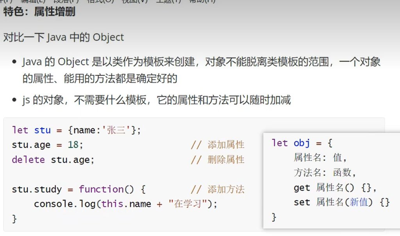Click the delete stu.age statement
Image resolution: width=400 pixels, height=236 pixels.
53,160
